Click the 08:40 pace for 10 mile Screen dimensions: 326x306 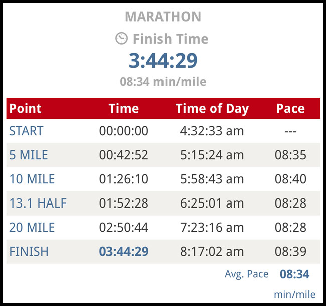290,179
